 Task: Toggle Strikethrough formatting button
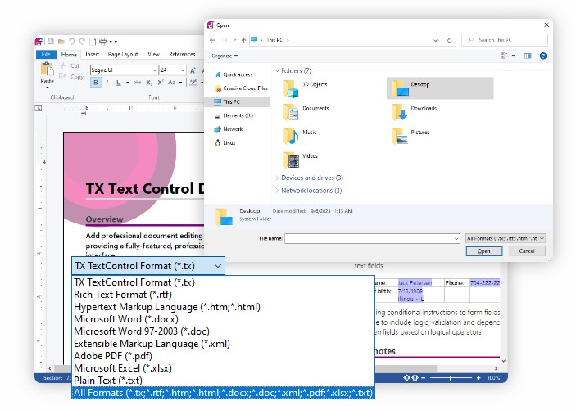(137, 83)
